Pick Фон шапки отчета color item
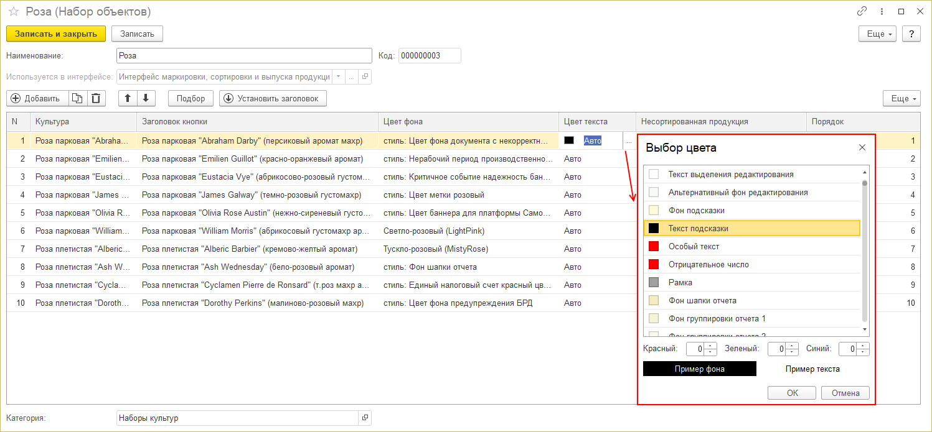Viewport: 932px width, 432px height. (702, 301)
